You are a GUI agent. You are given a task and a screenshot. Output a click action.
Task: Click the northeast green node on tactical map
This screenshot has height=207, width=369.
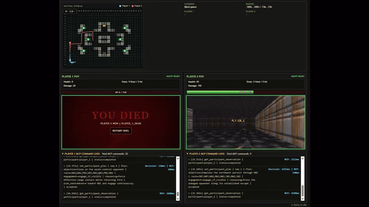125,28
